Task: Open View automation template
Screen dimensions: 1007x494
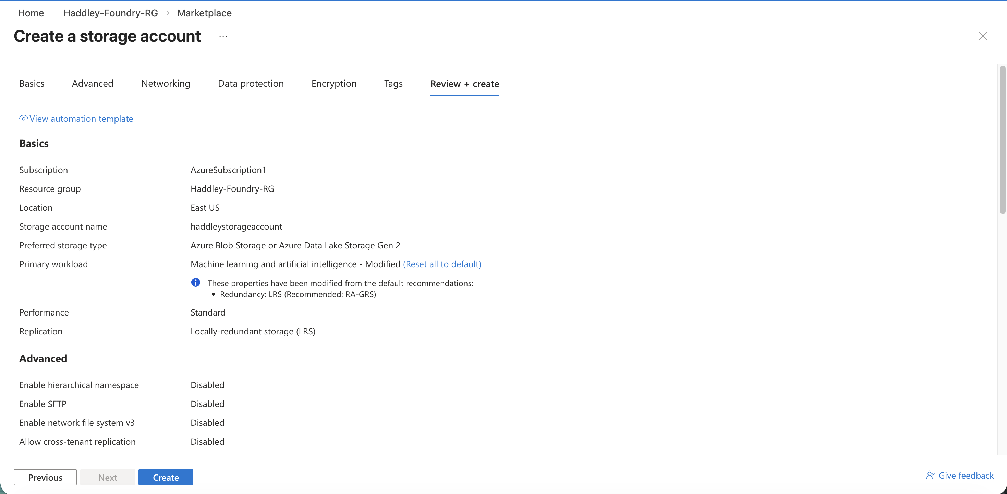Action: coord(81,118)
